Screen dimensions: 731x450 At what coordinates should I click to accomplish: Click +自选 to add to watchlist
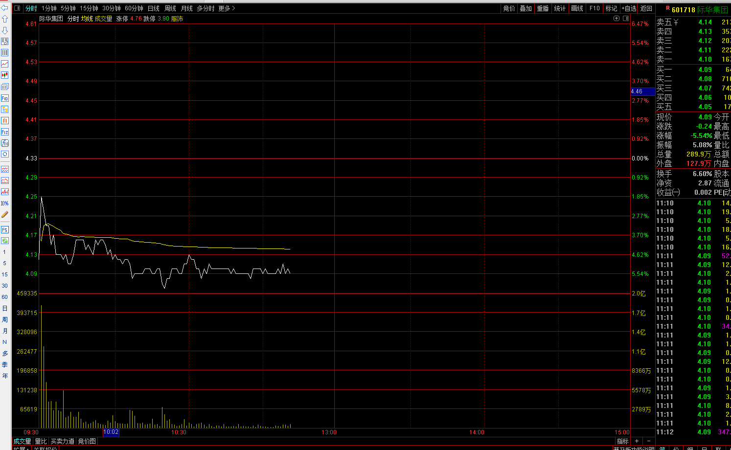pos(629,8)
